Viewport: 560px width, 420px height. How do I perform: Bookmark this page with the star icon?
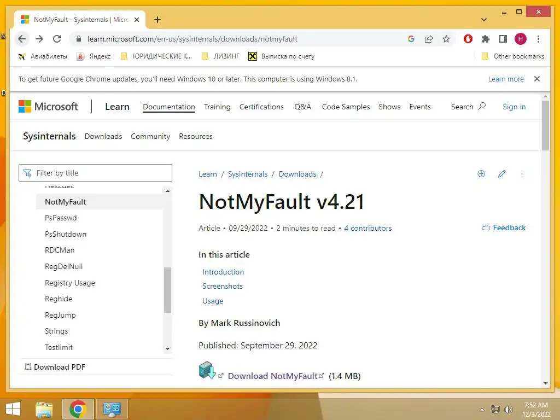[446, 39]
